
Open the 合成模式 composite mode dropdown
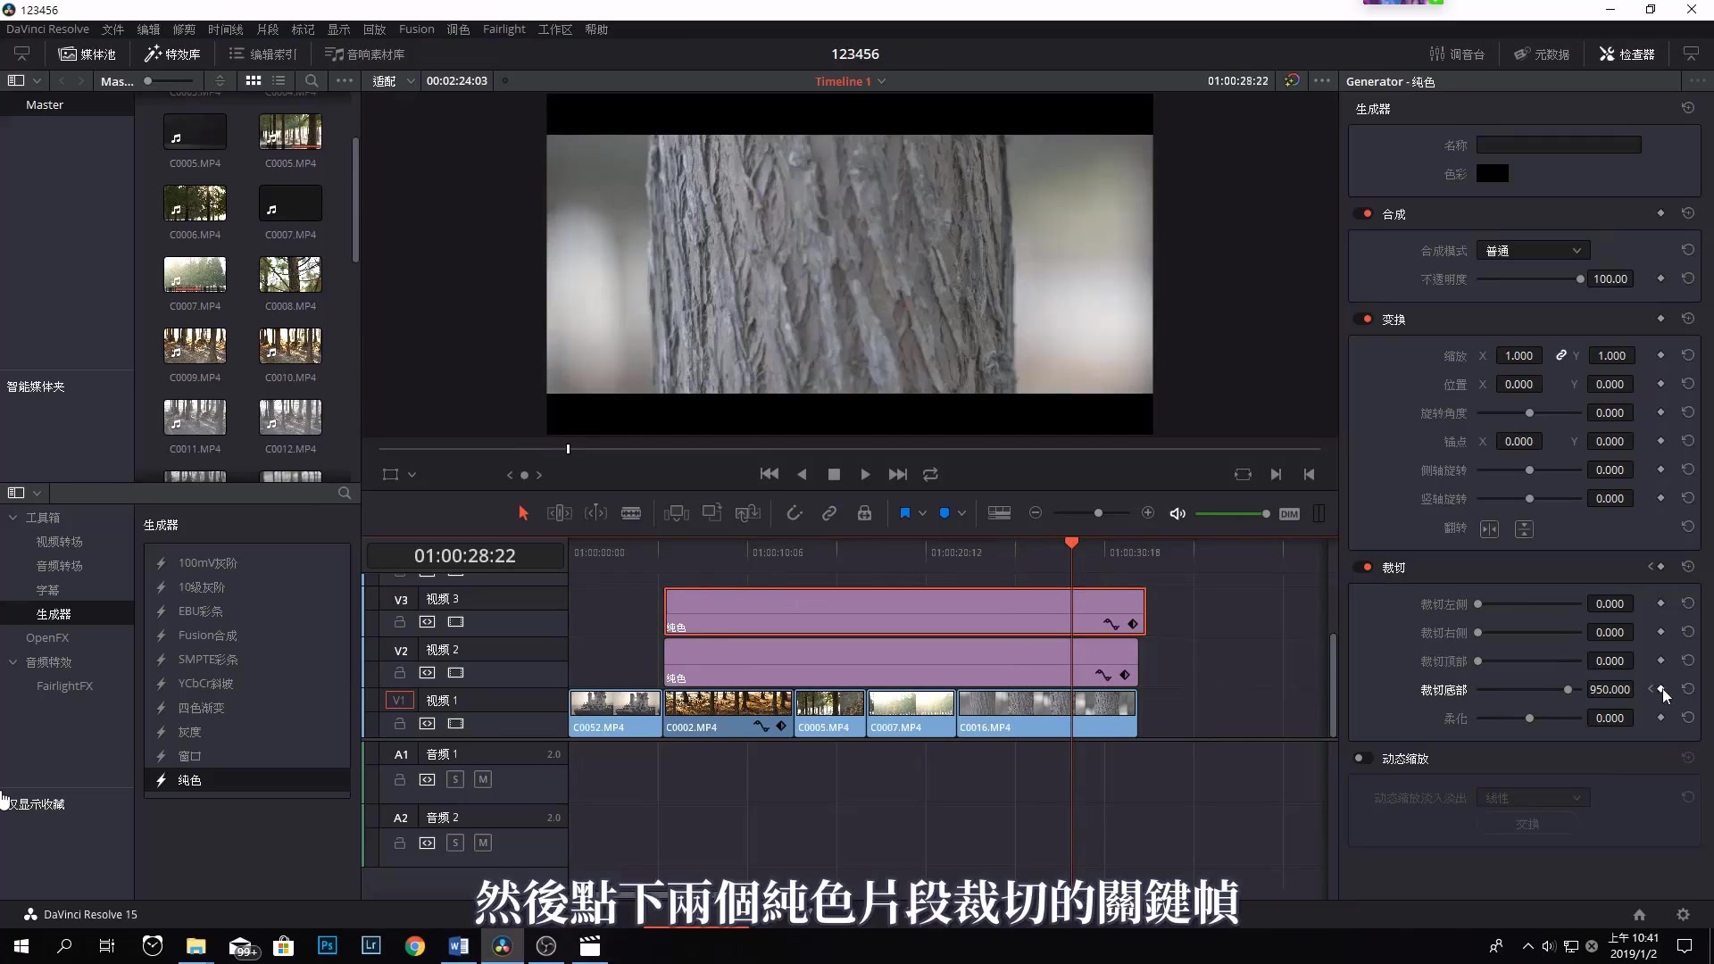pos(1532,250)
